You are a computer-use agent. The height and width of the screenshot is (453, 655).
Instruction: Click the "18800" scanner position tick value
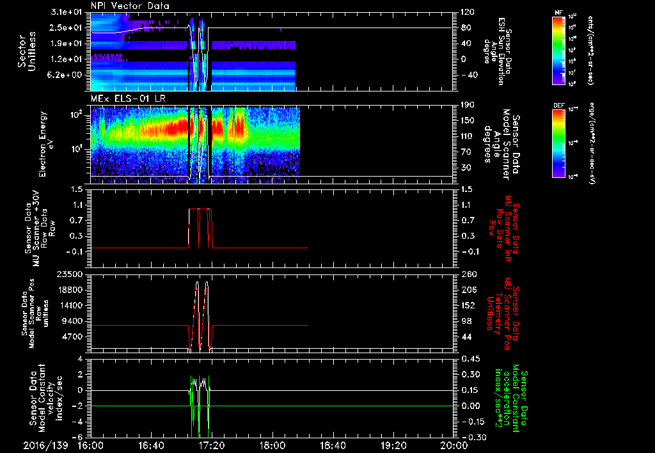70,290
